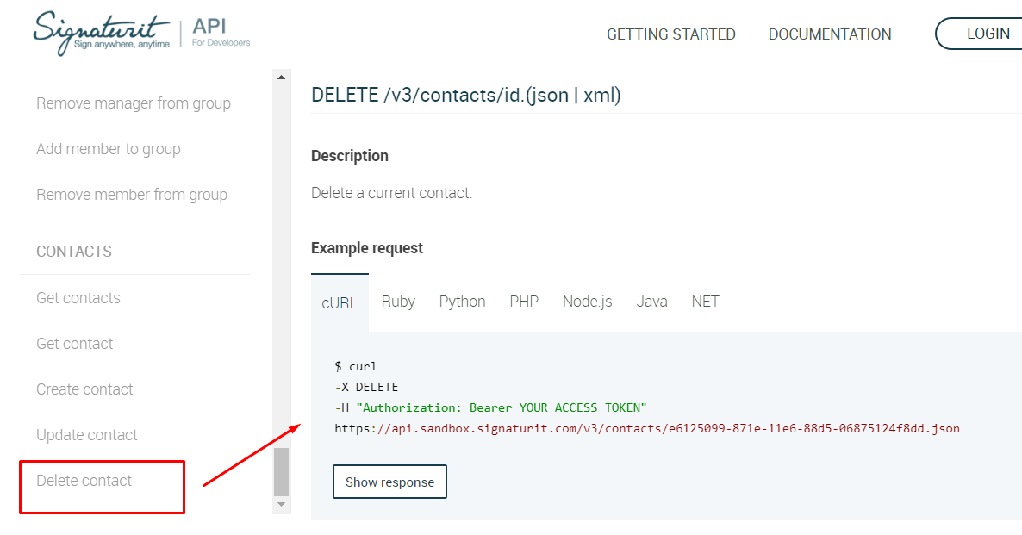Open the Getting Started page

pyautogui.click(x=670, y=34)
